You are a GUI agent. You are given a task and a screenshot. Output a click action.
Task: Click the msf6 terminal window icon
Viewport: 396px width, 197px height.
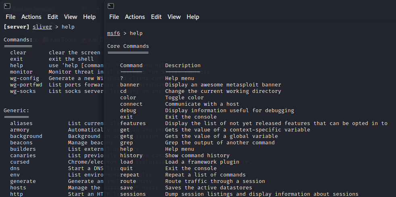(111, 6)
